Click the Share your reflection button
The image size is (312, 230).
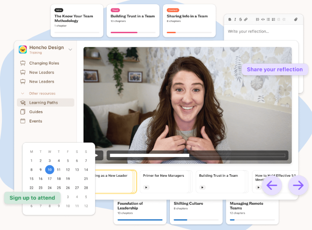275,70
